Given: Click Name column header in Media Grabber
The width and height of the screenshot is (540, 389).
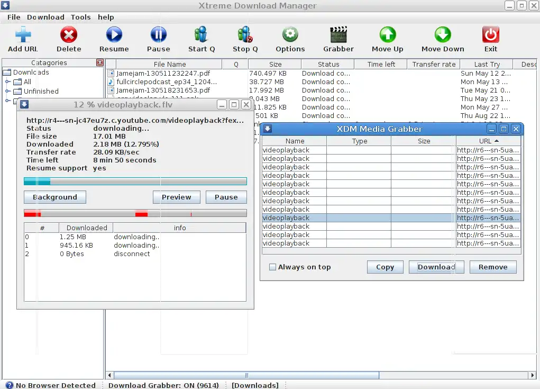Looking at the screenshot, I should click(295, 141).
